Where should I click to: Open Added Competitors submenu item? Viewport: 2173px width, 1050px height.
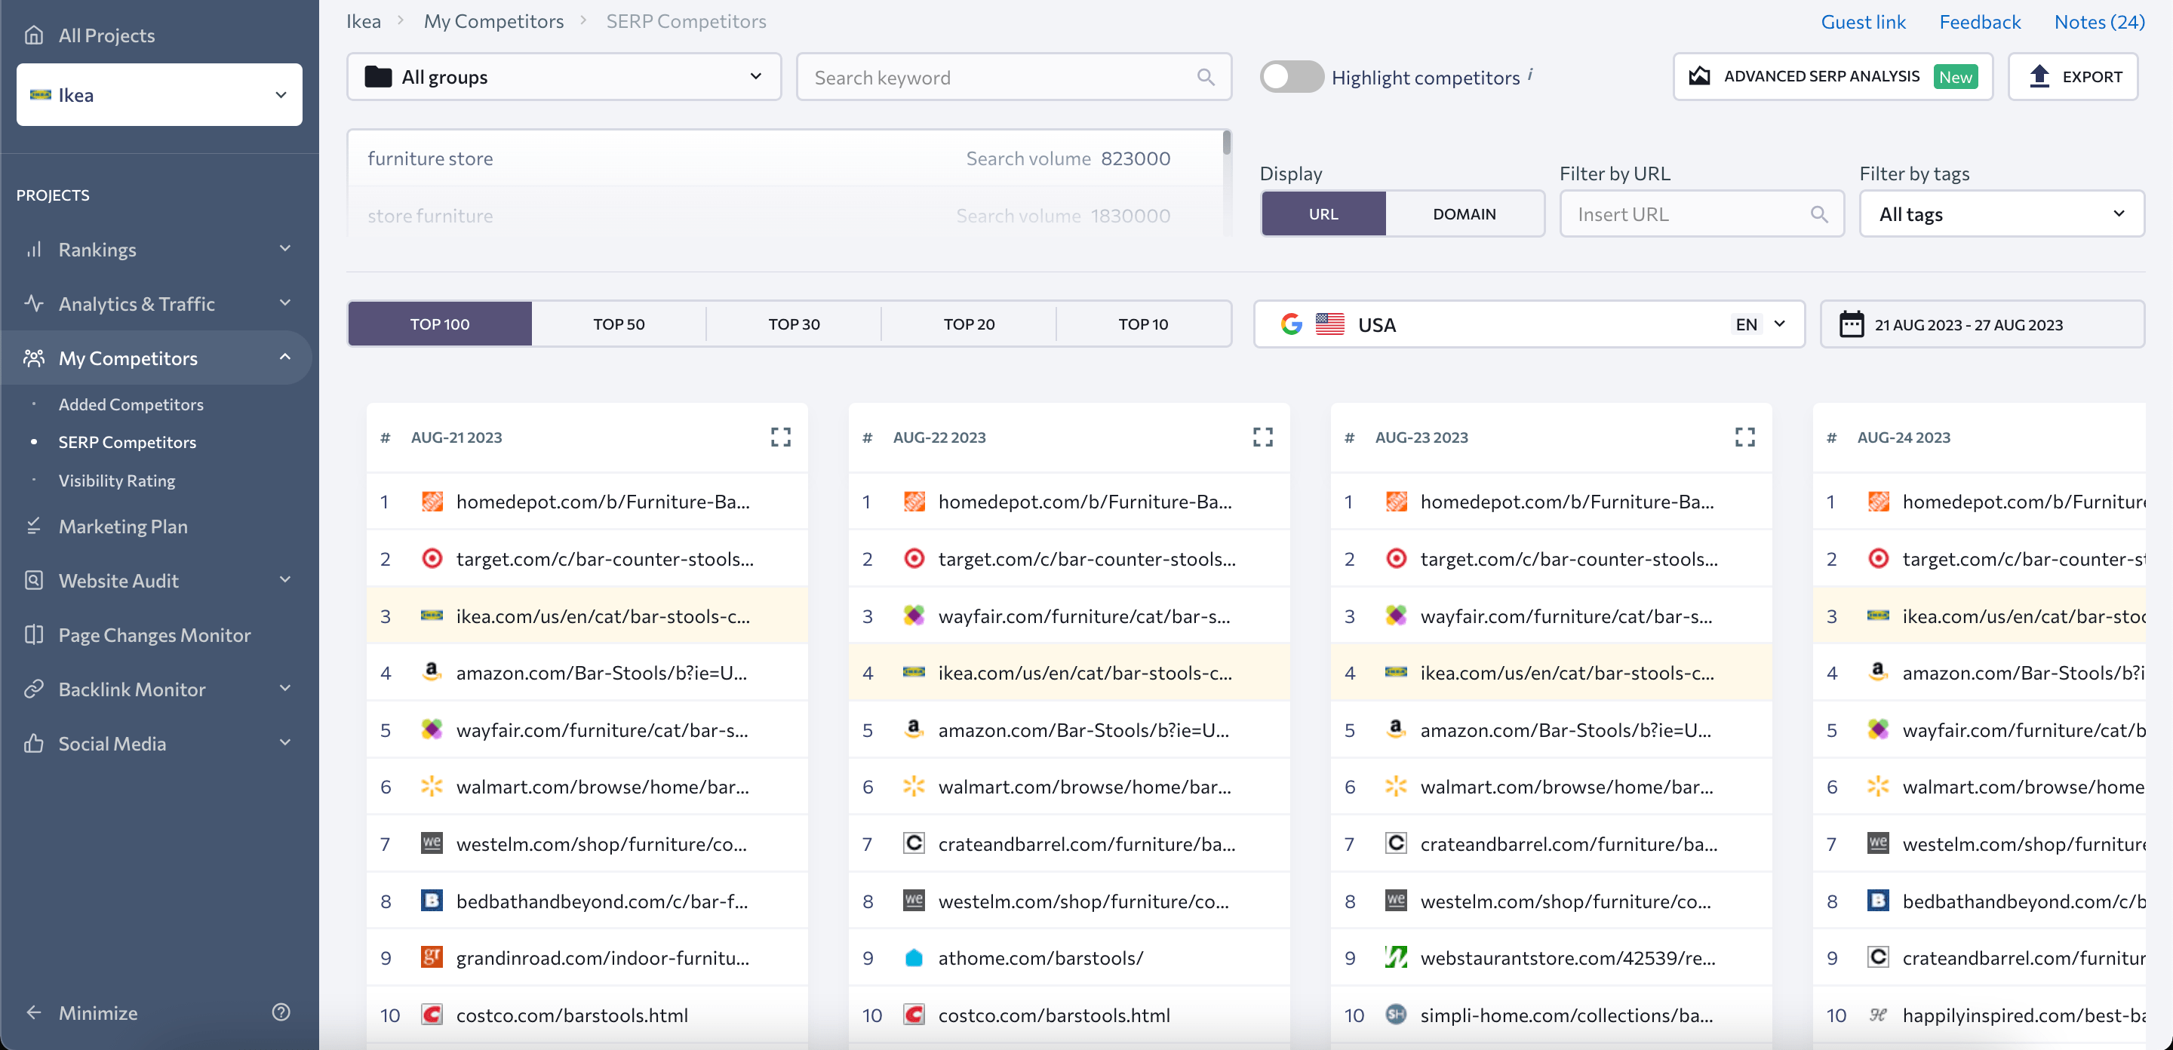point(131,404)
